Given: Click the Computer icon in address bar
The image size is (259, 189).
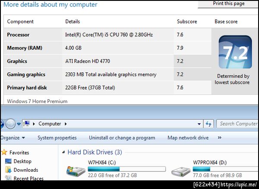Looking at the screenshot, I should point(26,123).
